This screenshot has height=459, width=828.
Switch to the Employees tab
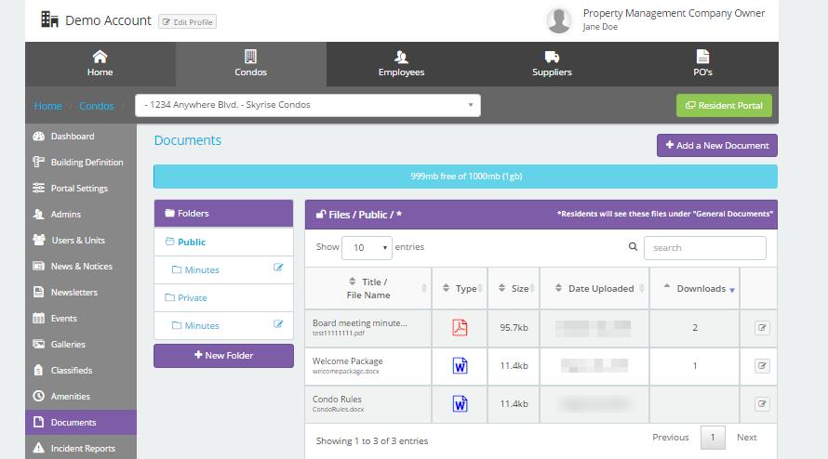point(401,63)
